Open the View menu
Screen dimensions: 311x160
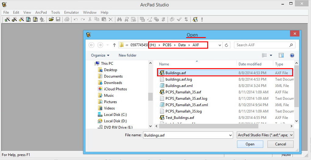(27, 12)
